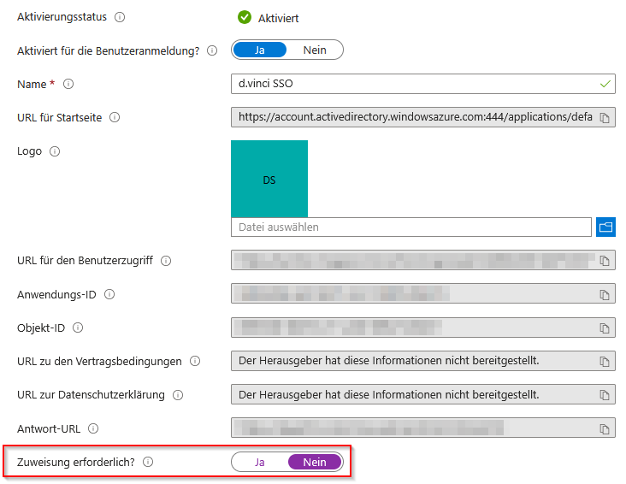Click the 'Aktiviert' status text
626x484 pixels.
click(278, 18)
